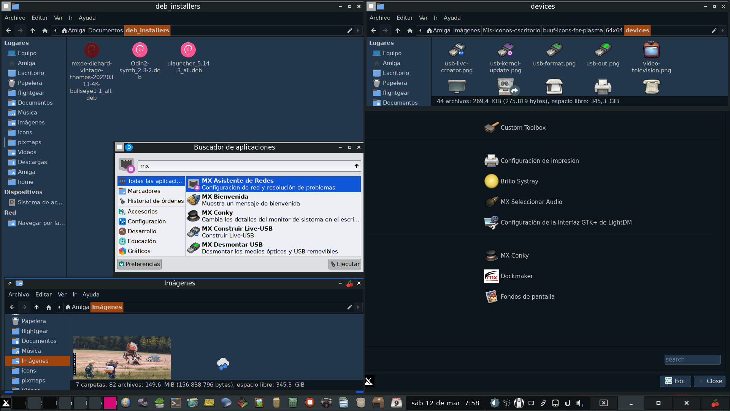730x411 pixels.
Task: Open Editar menu in devices window
Action: (405, 18)
